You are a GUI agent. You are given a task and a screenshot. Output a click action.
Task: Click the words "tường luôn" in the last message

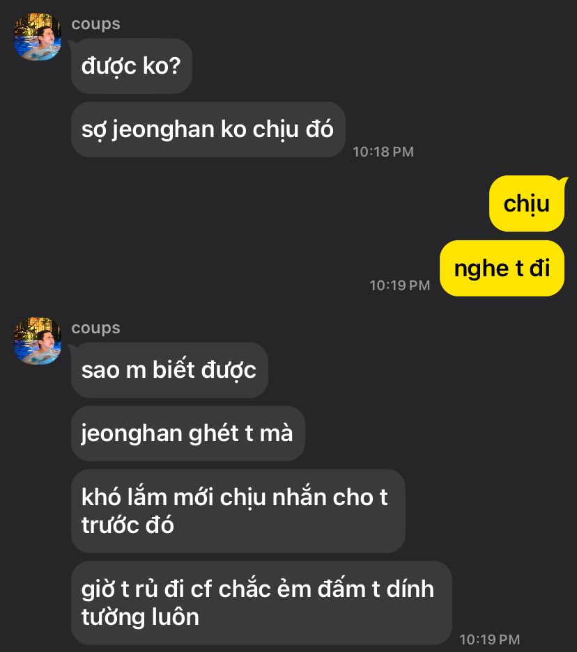(x=140, y=617)
